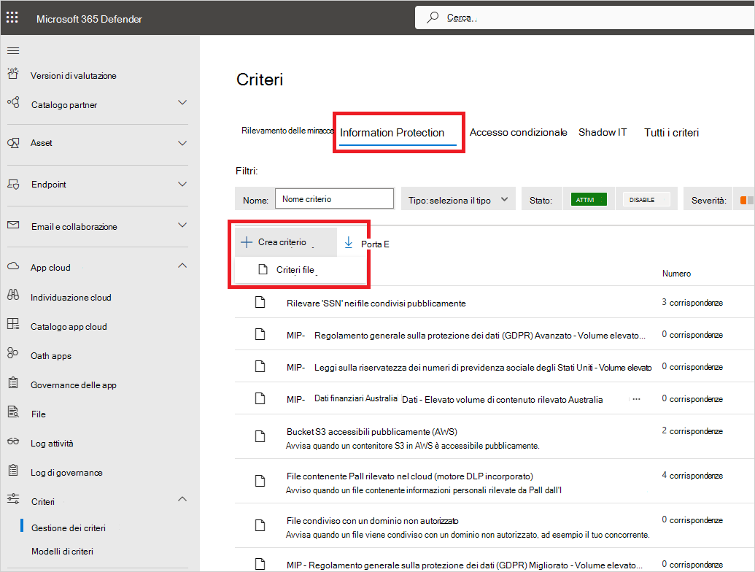Collapse the hamburger navigation menu
Image resolution: width=755 pixels, height=572 pixels.
tap(13, 50)
